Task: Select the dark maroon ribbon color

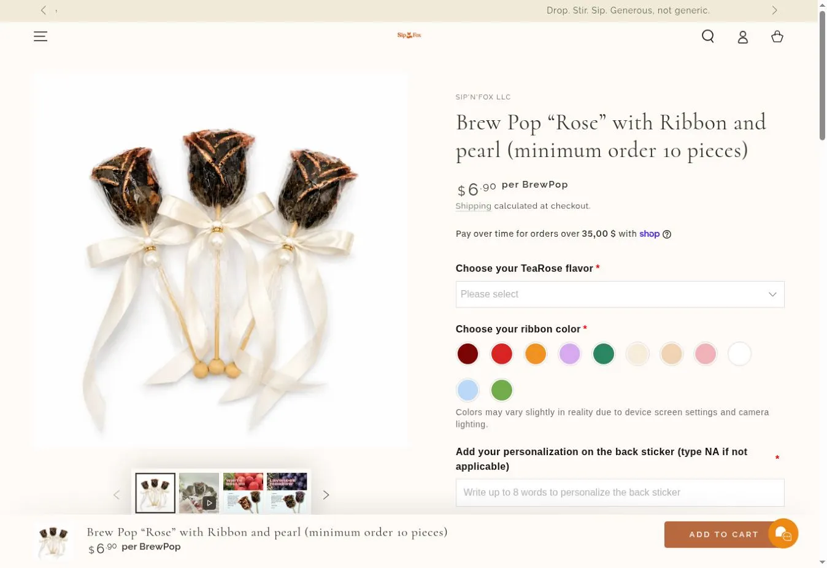Action: tap(467, 354)
